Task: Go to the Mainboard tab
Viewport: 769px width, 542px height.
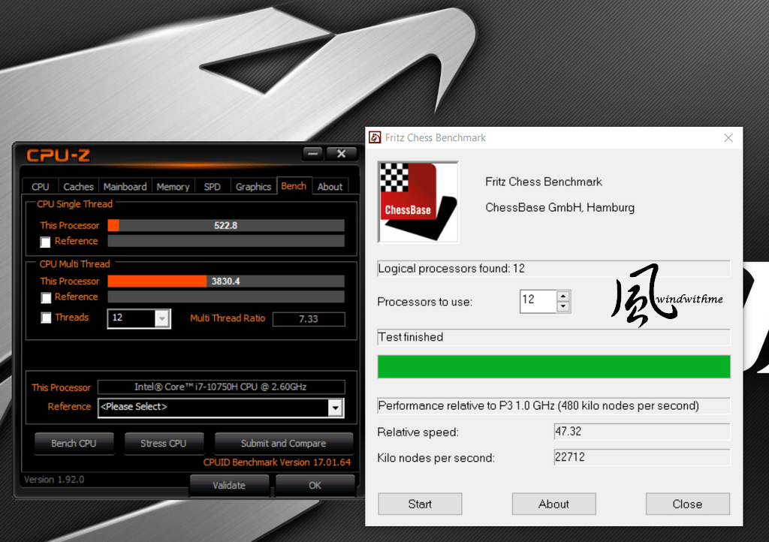Action: [125, 187]
